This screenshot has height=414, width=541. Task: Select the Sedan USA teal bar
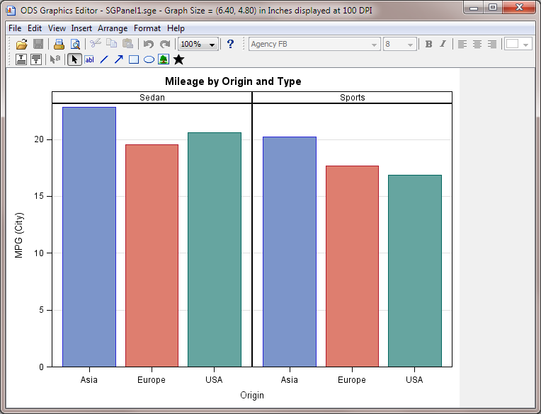click(215, 250)
